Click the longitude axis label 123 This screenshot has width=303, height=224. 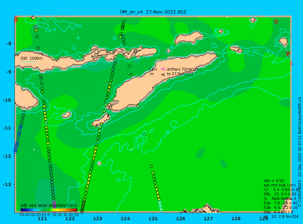pos(97,218)
